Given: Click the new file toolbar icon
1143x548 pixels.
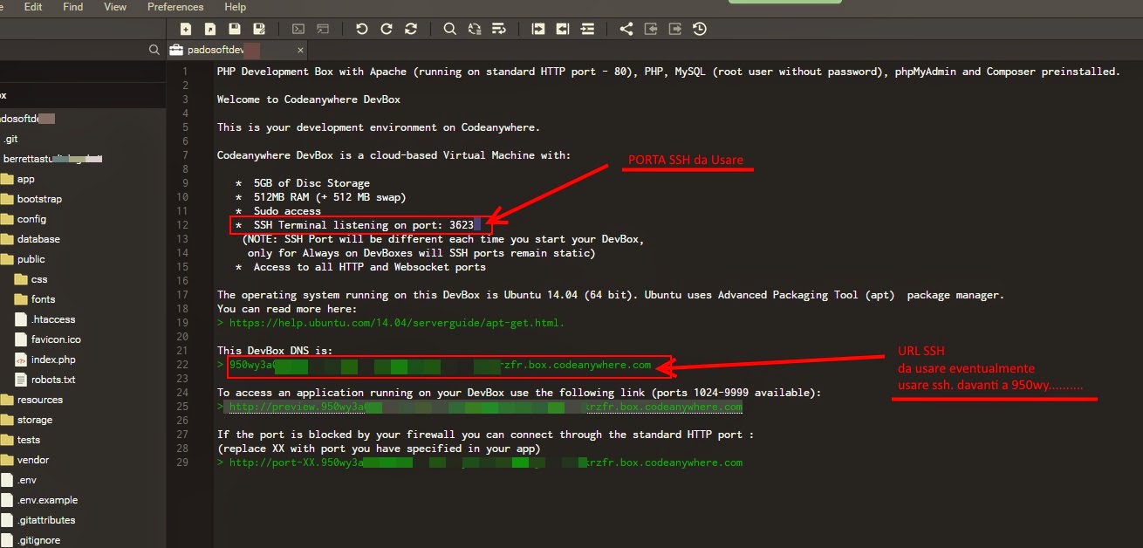Looking at the screenshot, I should (x=186, y=29).
